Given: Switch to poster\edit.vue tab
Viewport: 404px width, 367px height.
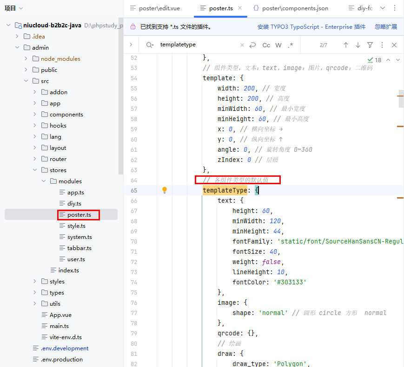Looking at the screenshot, I should pos(155,8).
